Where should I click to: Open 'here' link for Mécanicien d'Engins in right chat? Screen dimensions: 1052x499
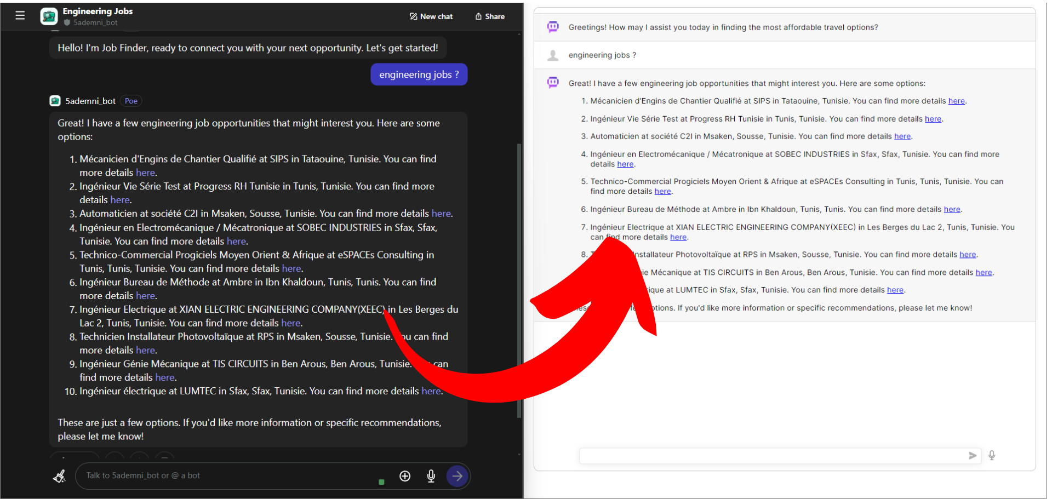(957, 101)
